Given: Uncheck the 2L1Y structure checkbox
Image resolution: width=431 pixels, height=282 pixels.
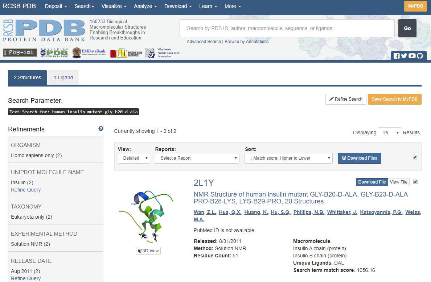Looking at the screenshot, I should tap(415, 182).
